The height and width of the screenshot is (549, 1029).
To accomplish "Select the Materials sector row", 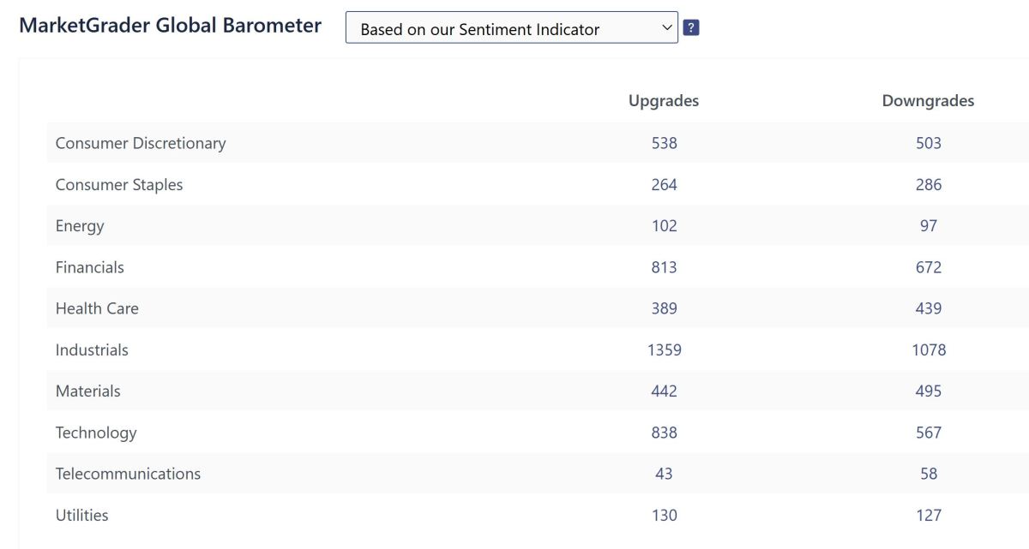I will point(88,391).
